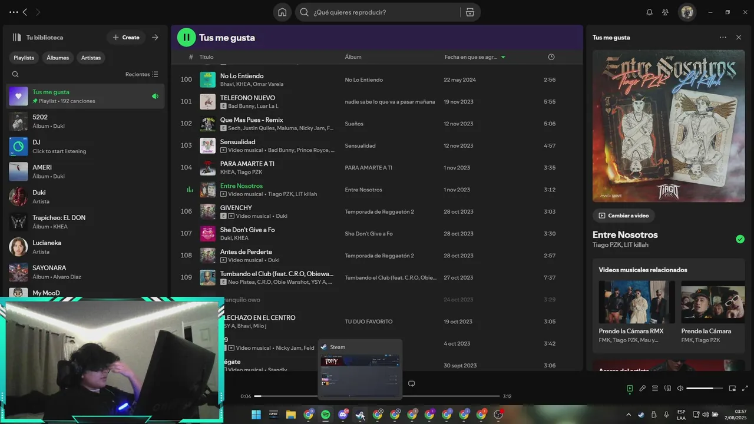Image resolution: width=754 pixels, height=424 pixels.
Task: Open the Friend Activity icon
Action: [x=665, y=12]
